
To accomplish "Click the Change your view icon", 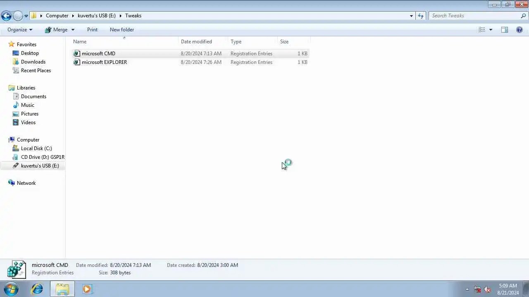I will (482, 30).
